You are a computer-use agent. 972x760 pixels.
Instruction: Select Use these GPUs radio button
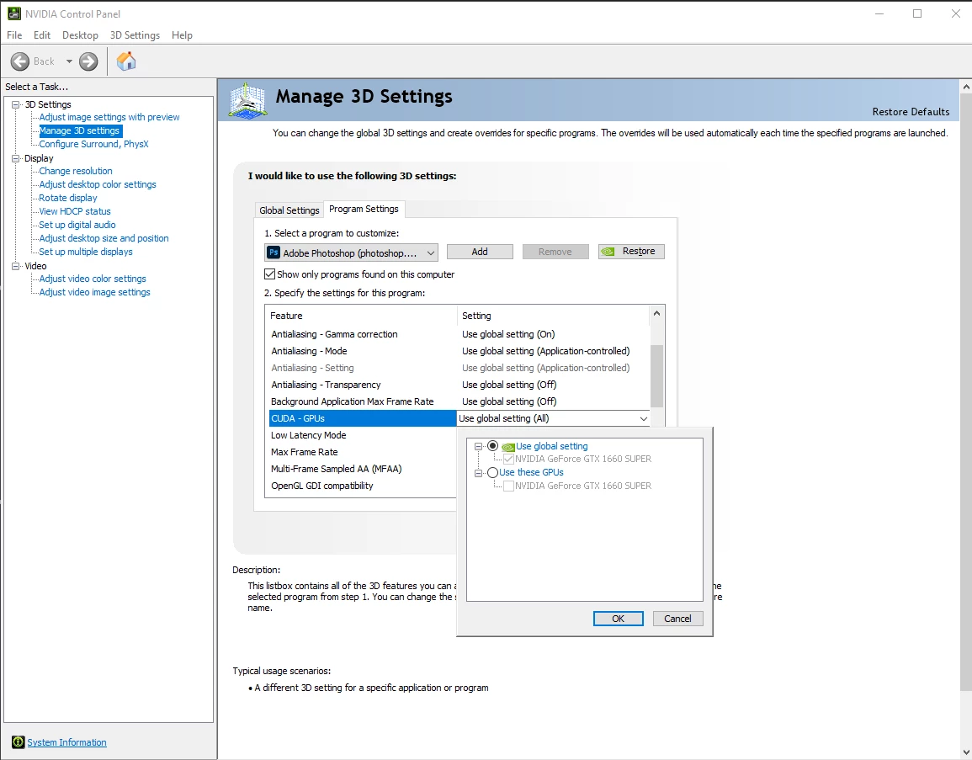[493, 472]
